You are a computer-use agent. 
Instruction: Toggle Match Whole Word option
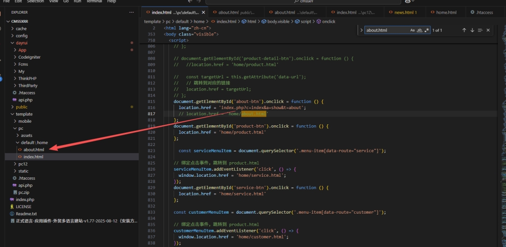[419, 30]
